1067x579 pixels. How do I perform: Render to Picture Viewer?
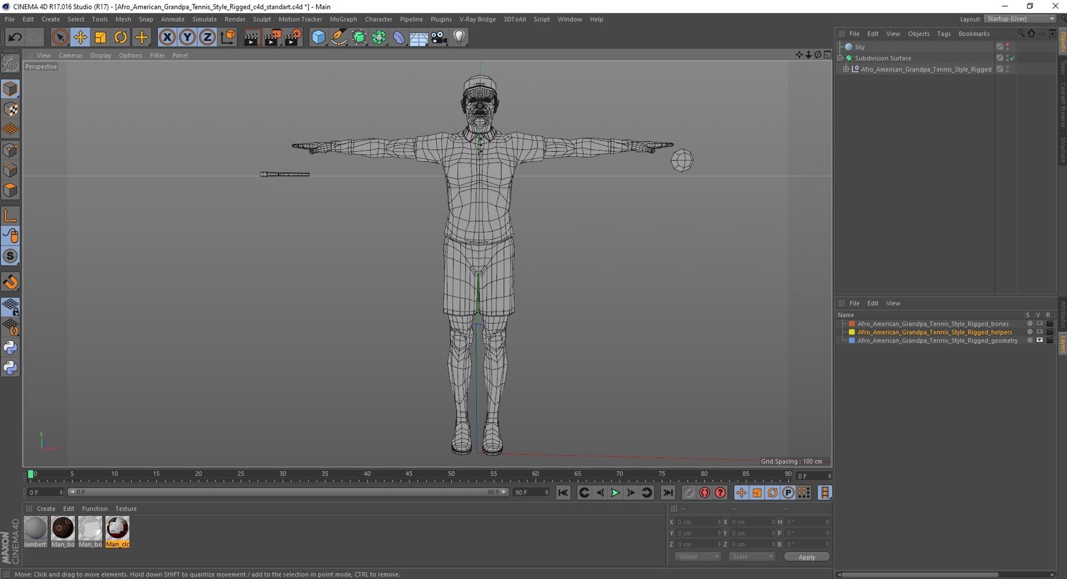pos(272,37)
